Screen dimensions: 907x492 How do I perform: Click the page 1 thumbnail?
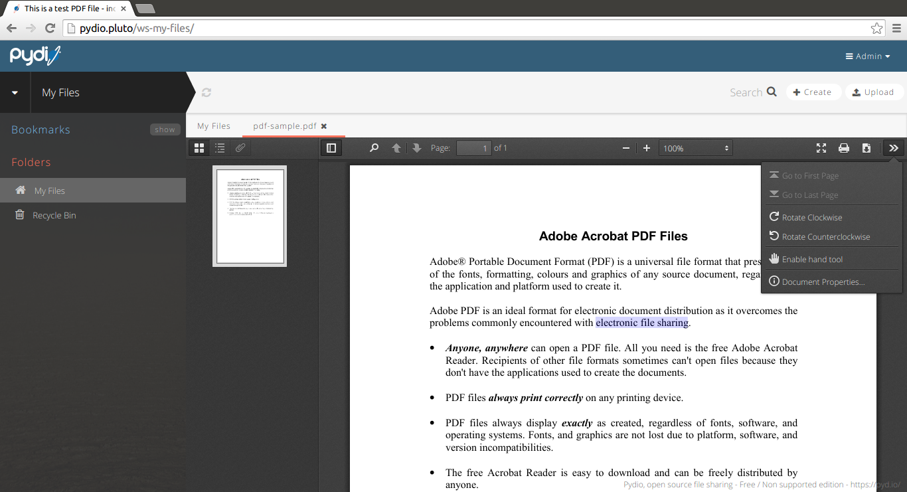(x=250, y=216)
